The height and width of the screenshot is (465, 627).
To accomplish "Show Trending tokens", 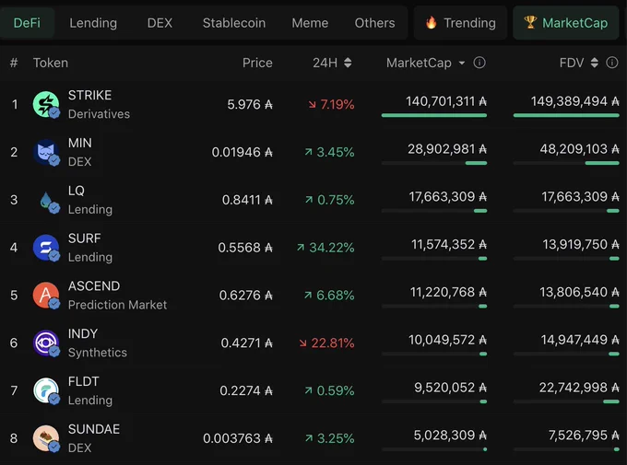I will tap(460, 23).
